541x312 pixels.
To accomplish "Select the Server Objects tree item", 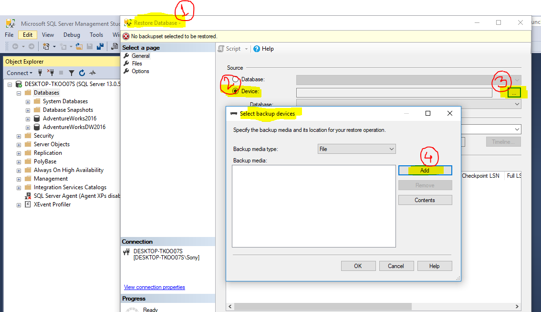I will click(52, 144).
